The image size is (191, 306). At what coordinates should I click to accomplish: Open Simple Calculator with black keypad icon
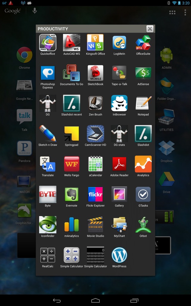pos(95,255)
